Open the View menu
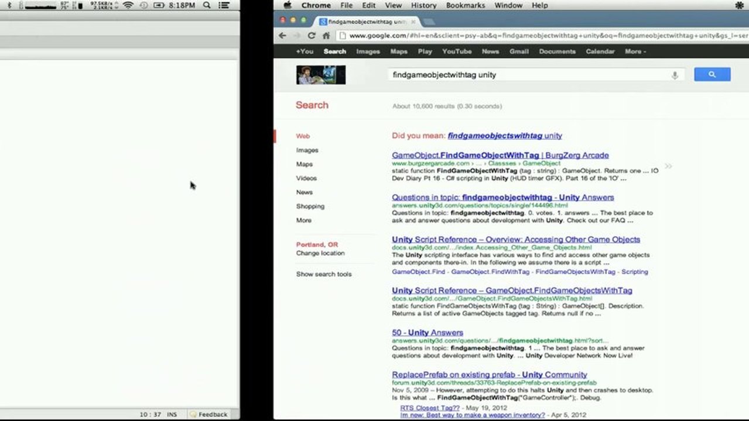749x421 pixels. (x=394, y=5)
